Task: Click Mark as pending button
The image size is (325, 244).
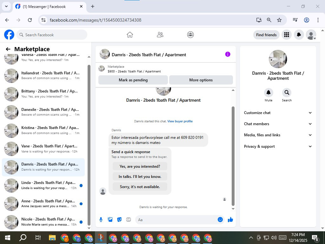Action: pos(133,80)
